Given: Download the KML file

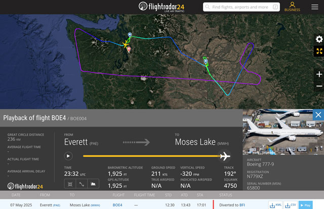Looking at the screenshot, I should click(275, 205).
